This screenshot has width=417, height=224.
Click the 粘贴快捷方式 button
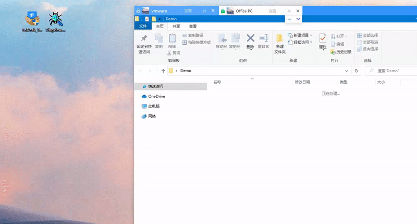[197, 42]
